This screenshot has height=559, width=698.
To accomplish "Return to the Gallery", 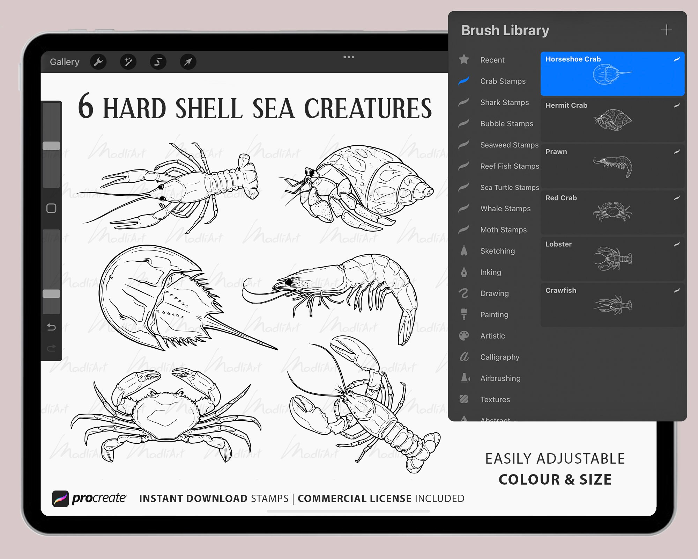I will 65,62.
